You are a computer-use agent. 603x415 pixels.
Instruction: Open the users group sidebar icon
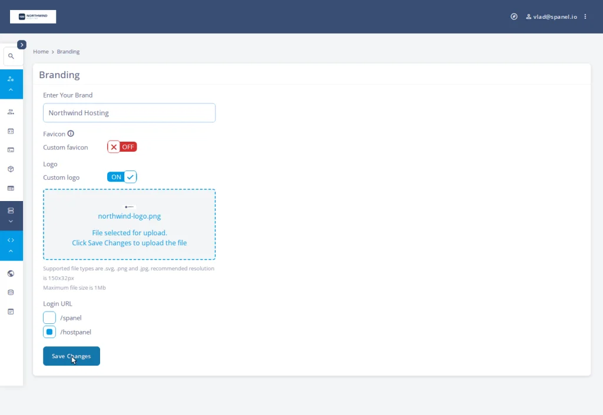[11, 112]
